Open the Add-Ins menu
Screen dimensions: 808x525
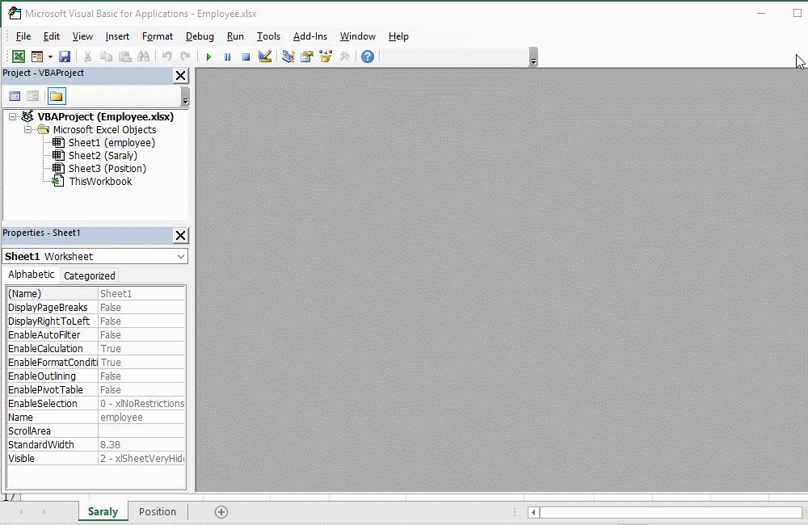tap(310, 36)
